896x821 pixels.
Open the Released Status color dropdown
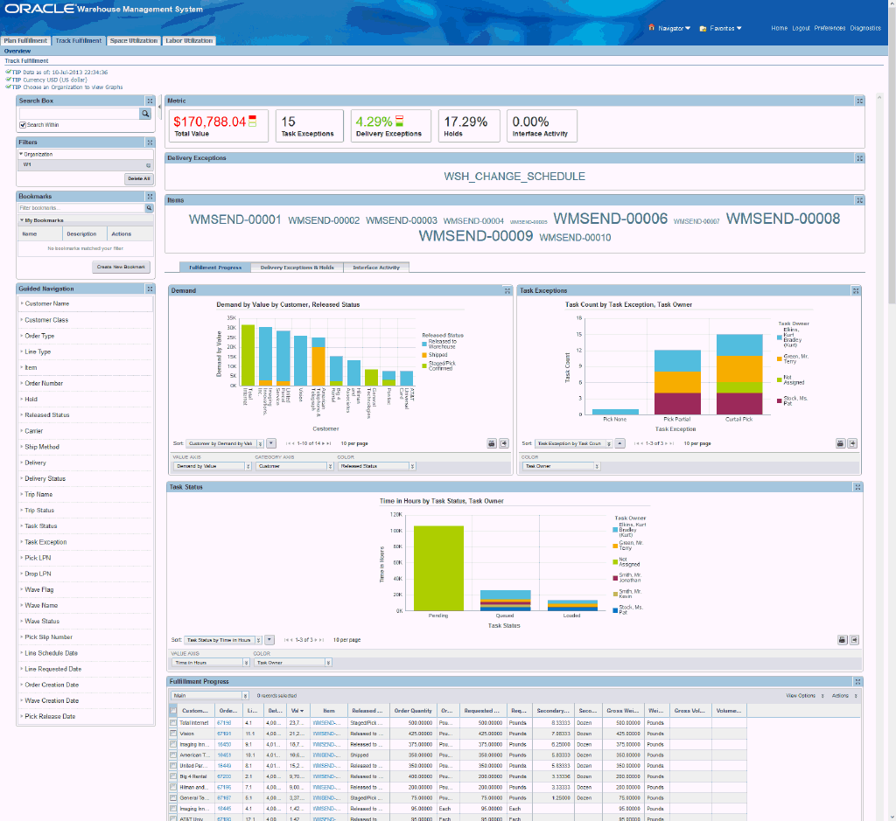[376, 466]
